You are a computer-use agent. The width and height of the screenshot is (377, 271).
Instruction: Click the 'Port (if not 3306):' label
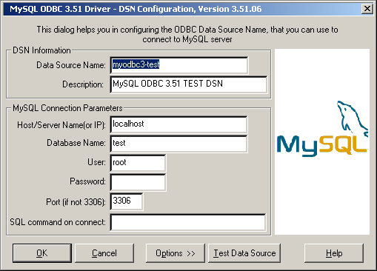click(76, 202)
